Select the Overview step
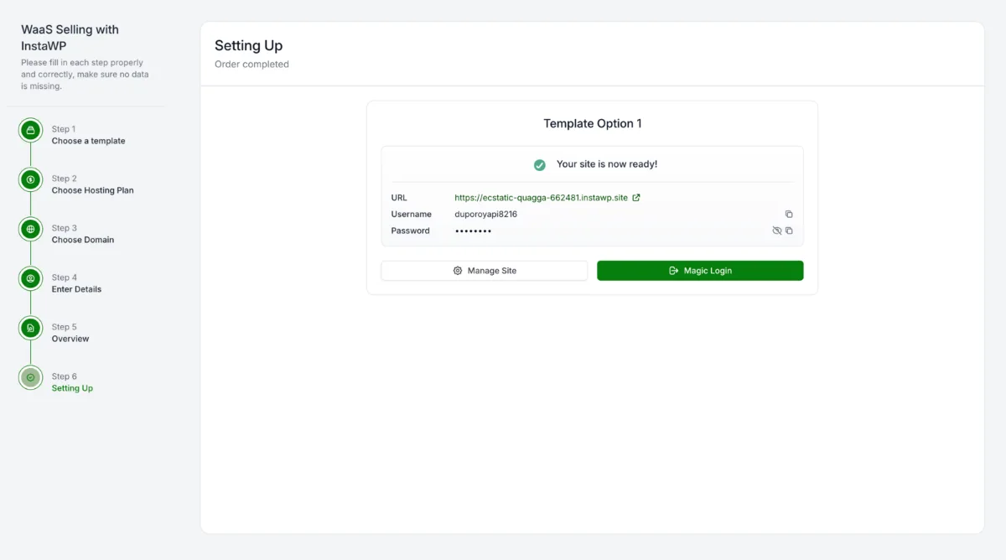Viewport: 1006px width, 560px height. point(70,339)
